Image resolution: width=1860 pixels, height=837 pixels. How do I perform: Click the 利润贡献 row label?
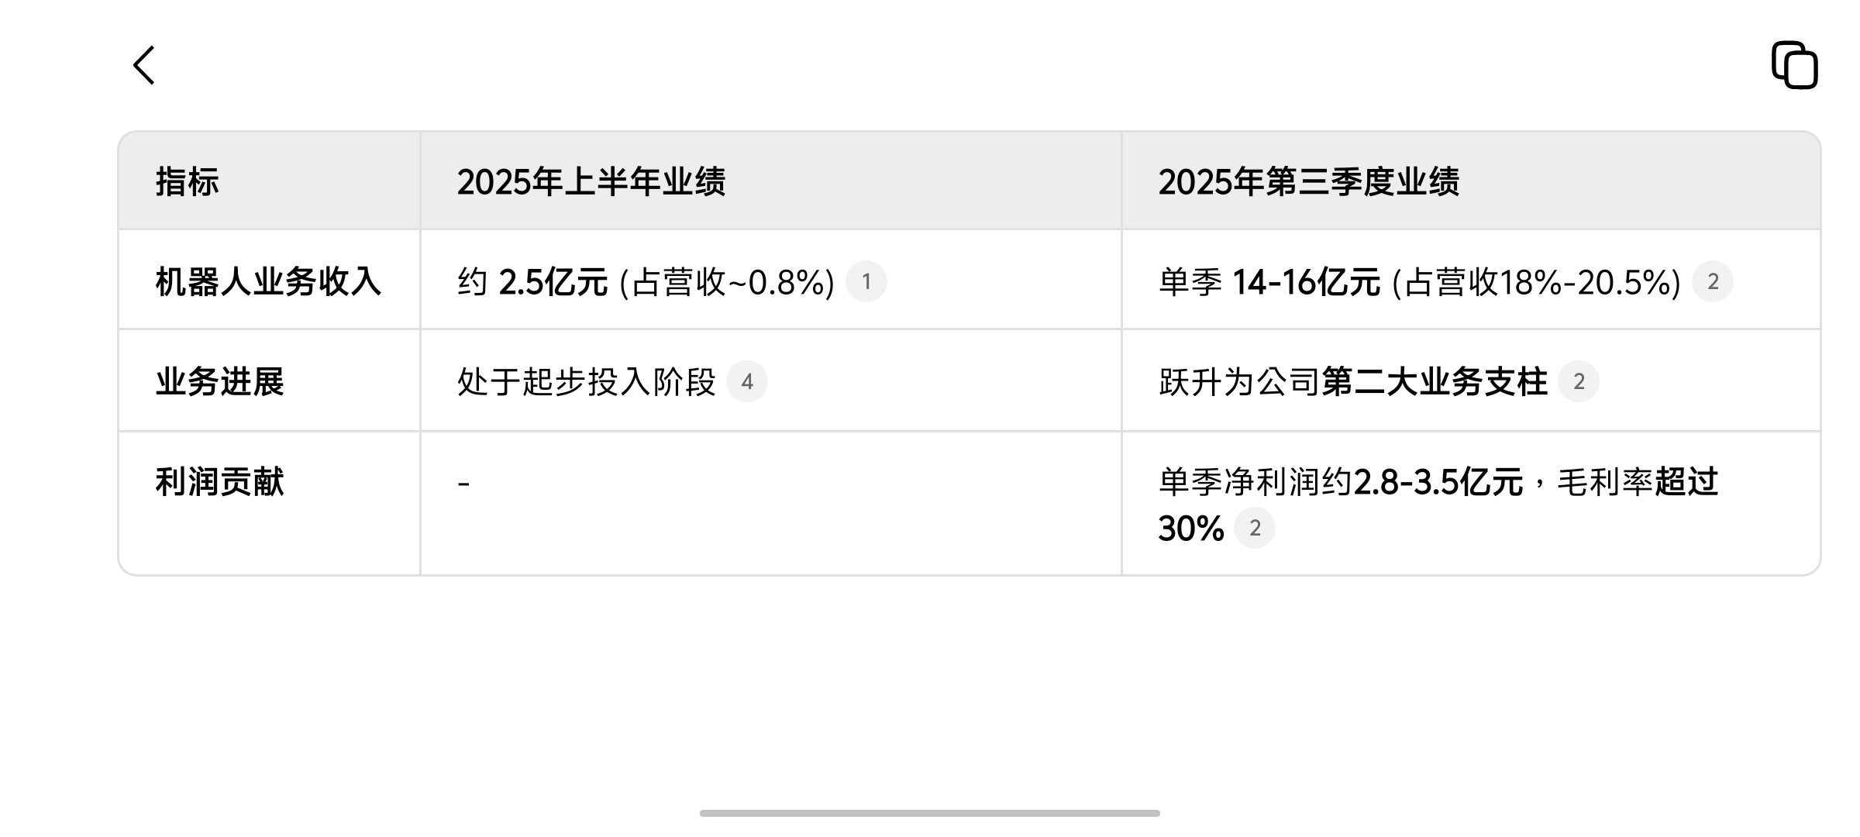[x=220, y=482]
